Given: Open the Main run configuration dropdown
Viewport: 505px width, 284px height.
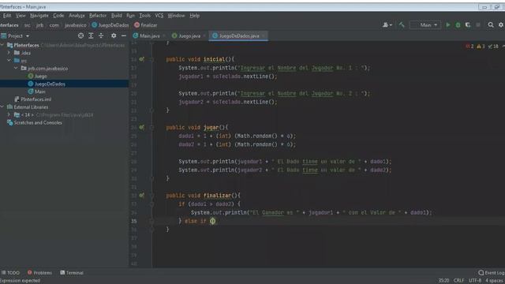Looking at the screenshot, I should tap(425, 24).
